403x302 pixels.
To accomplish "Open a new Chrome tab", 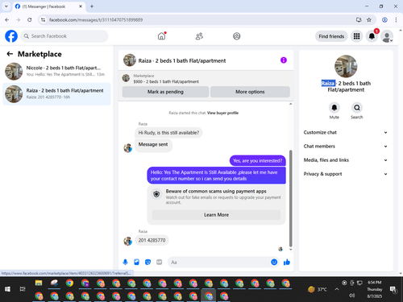I will tap(92, 6).
